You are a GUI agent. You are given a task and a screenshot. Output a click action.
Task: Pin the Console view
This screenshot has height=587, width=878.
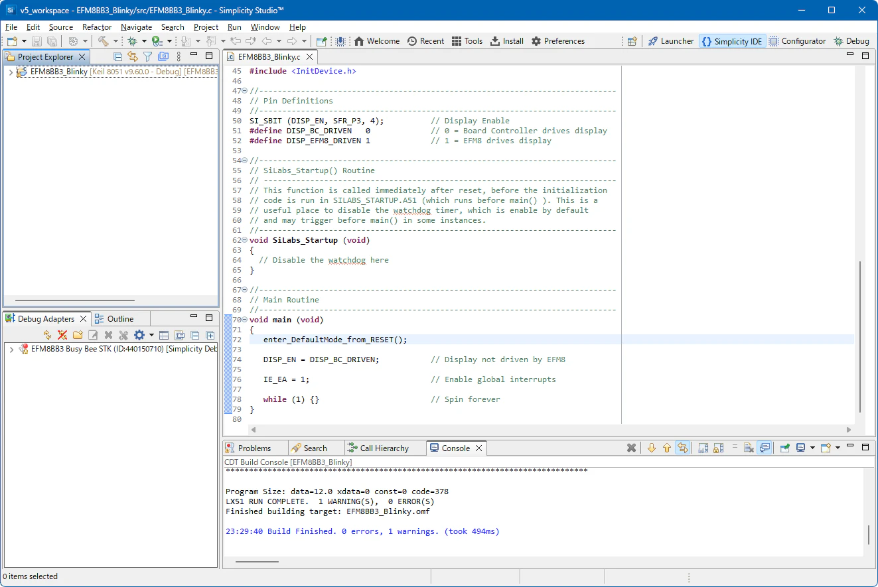[784, 448]
